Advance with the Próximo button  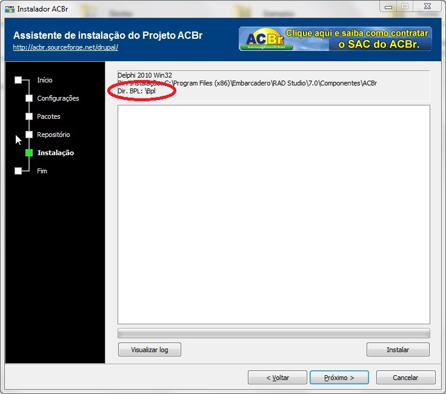click(x=339, y=378)
